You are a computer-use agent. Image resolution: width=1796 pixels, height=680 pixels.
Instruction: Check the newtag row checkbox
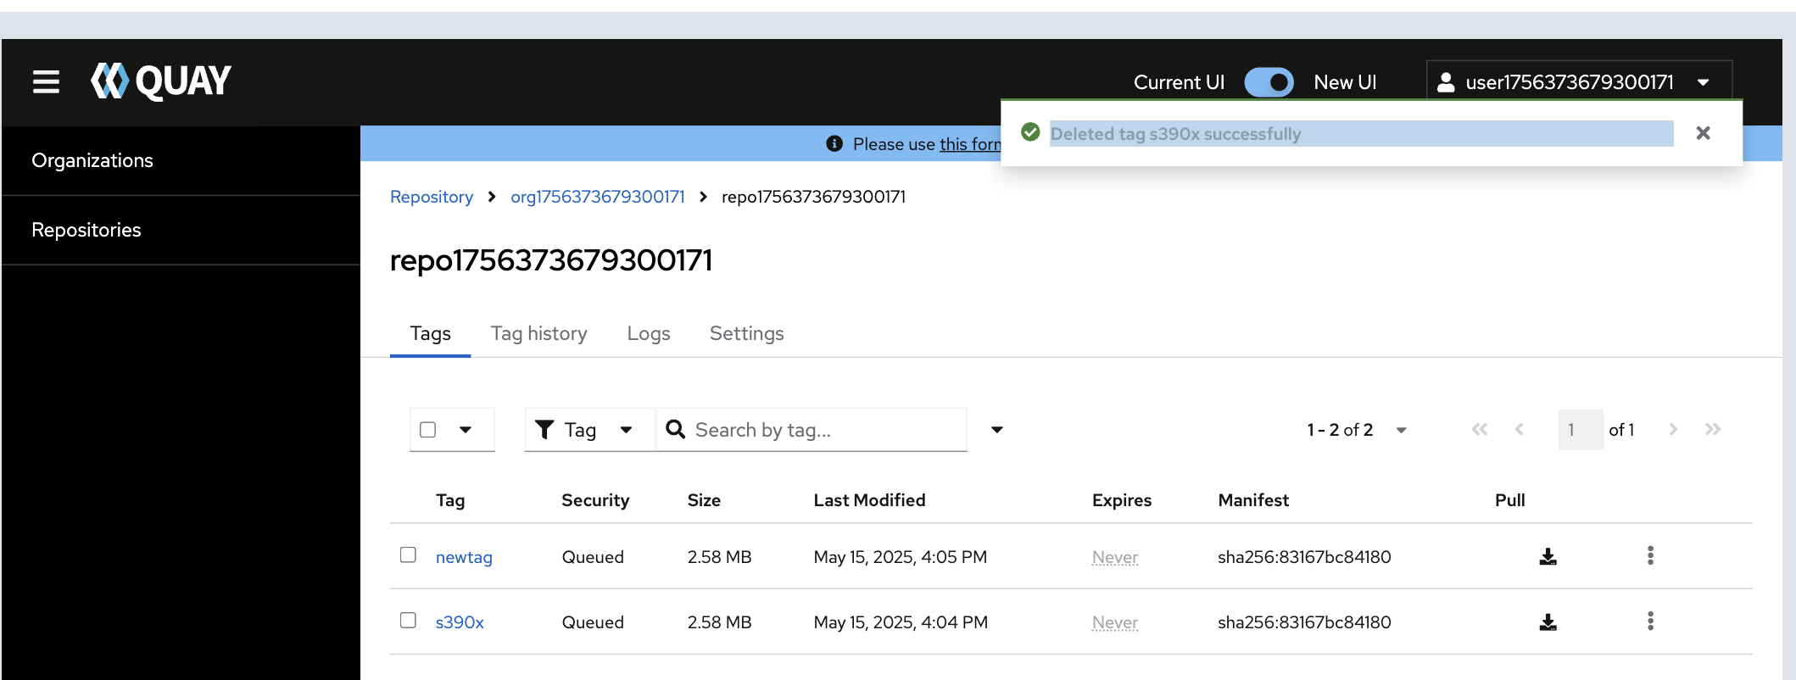coord(408,555)
